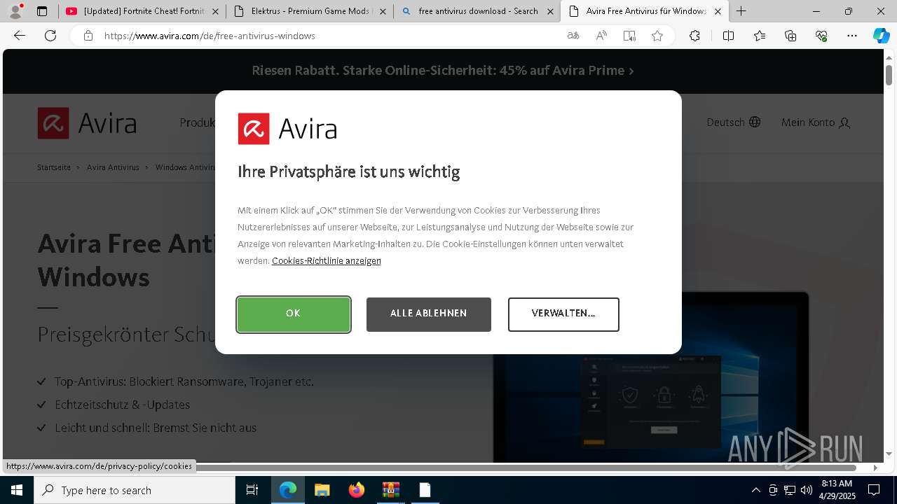Open the tab actions menu icon

(42, 11)
